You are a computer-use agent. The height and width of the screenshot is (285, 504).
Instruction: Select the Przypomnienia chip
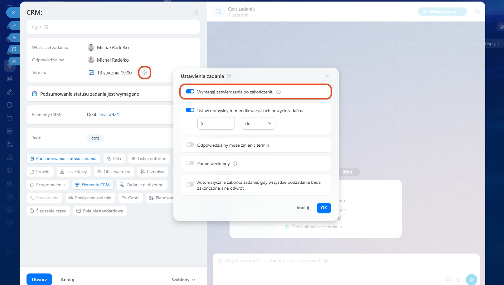pos(47,185)
